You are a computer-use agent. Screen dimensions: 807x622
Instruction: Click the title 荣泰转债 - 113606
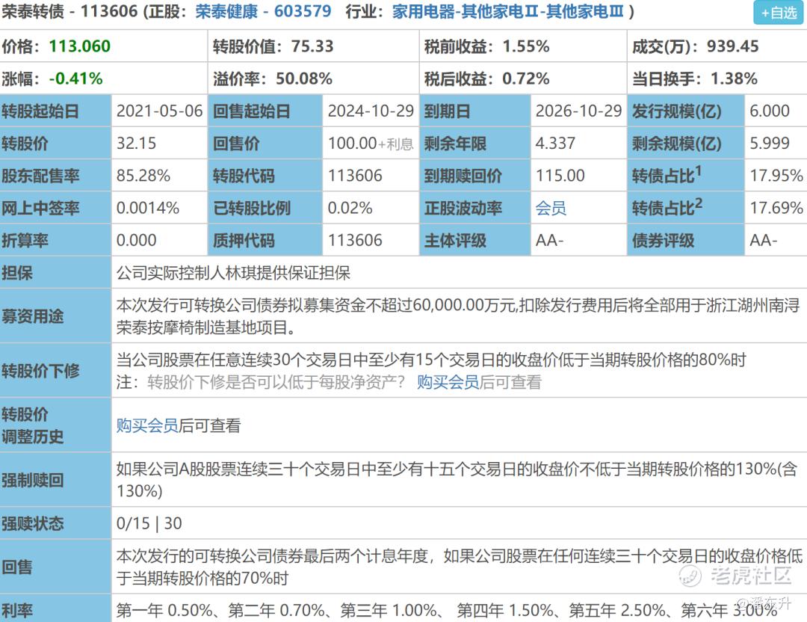click(69, 11)
